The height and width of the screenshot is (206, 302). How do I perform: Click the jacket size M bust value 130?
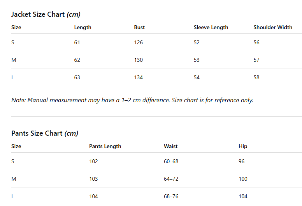click(138, 60)
